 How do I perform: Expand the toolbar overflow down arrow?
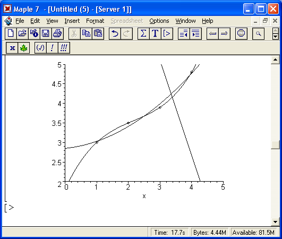[x=275, y=37]
